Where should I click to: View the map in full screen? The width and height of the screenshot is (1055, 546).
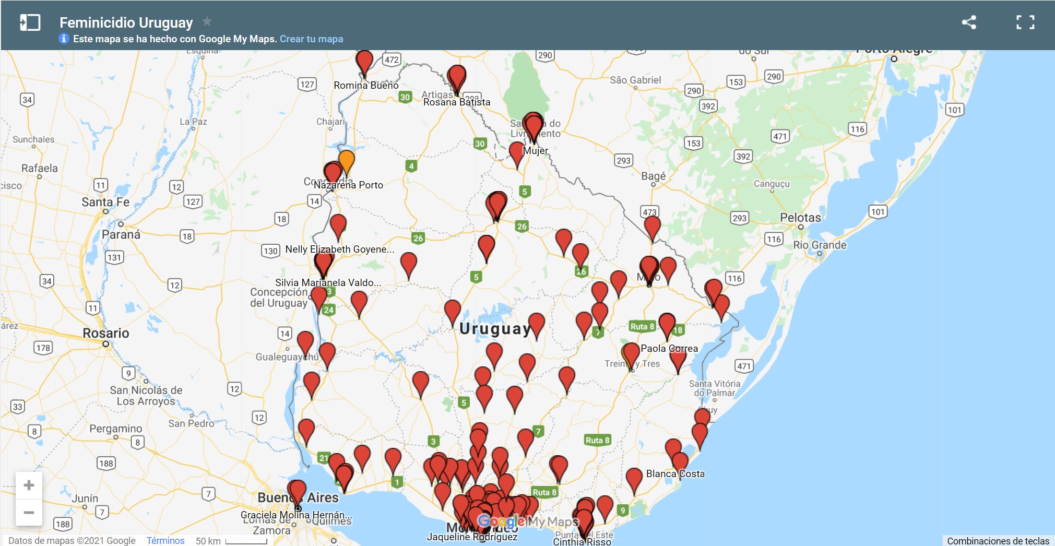[1025, 22]
